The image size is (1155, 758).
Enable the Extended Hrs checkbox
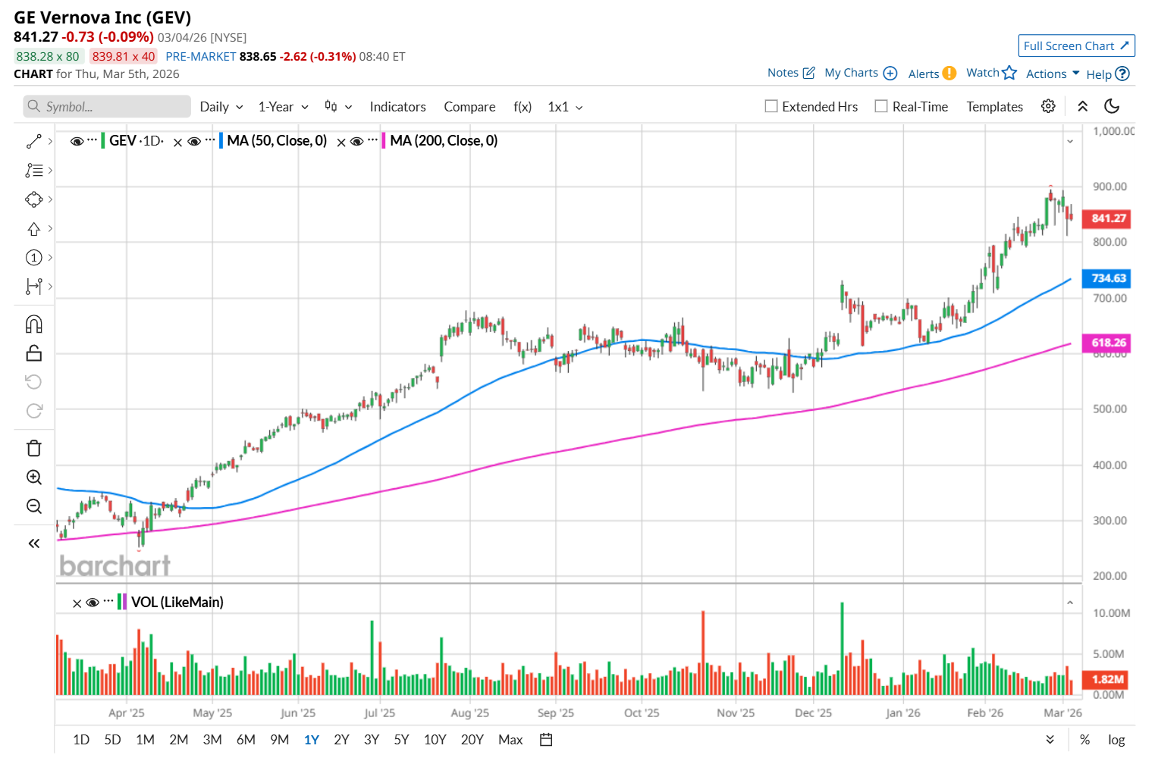coord(771,107)
